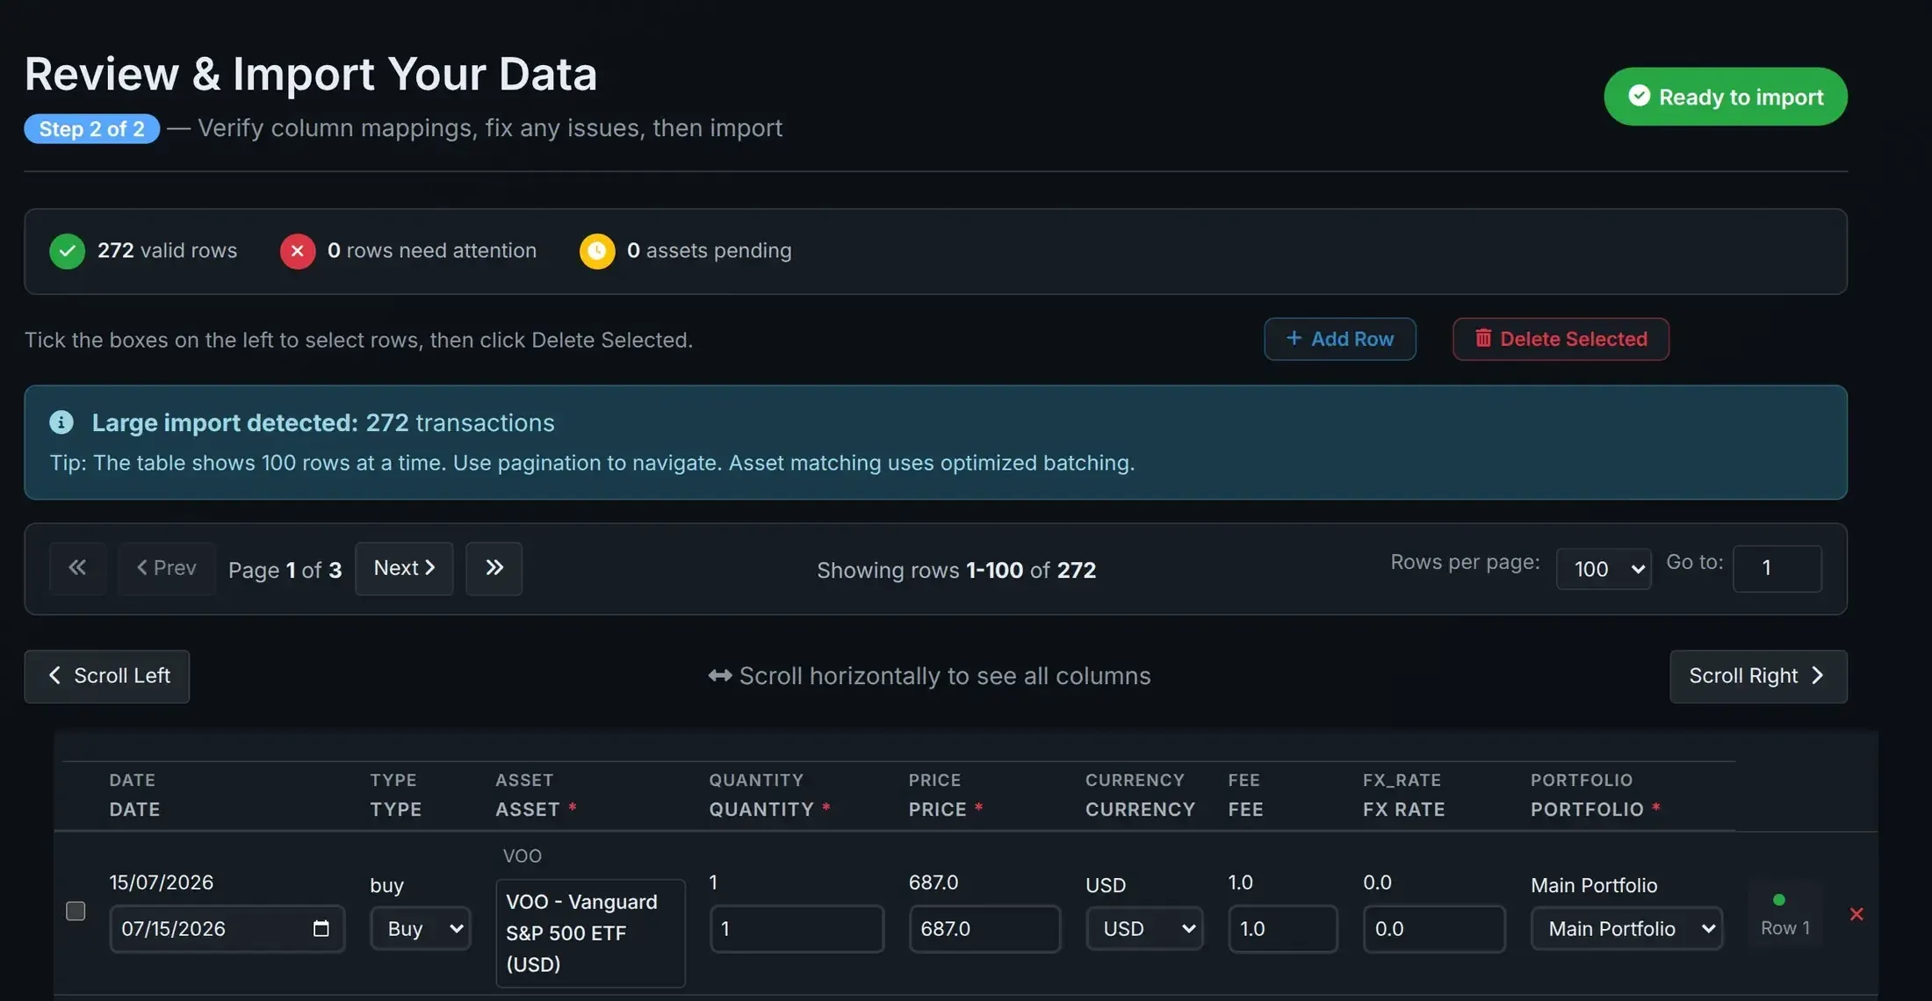Click the '272 valid rows' text

[x=167, y=250]
